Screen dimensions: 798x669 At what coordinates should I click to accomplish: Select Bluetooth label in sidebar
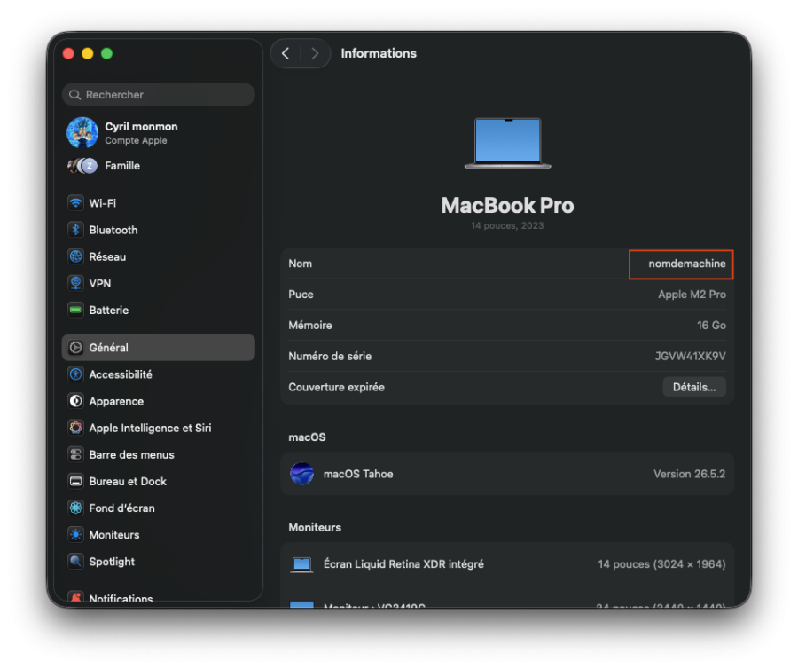pyautogui.click(x=113, y=230)
